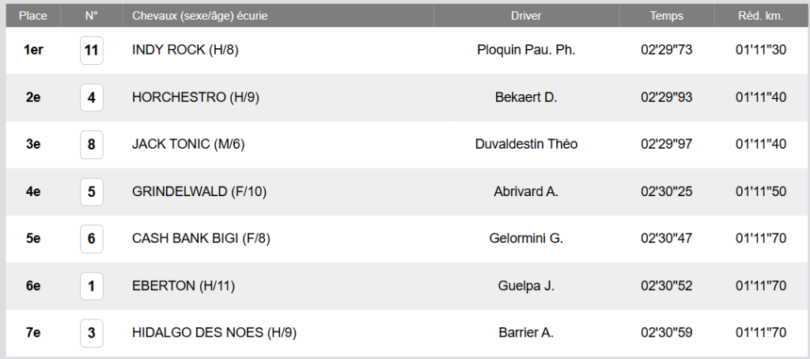This screenshot has height=359, width=810.
Task: Click the number 8 badge
Action: pyautogui.click(x=92, y=145)
